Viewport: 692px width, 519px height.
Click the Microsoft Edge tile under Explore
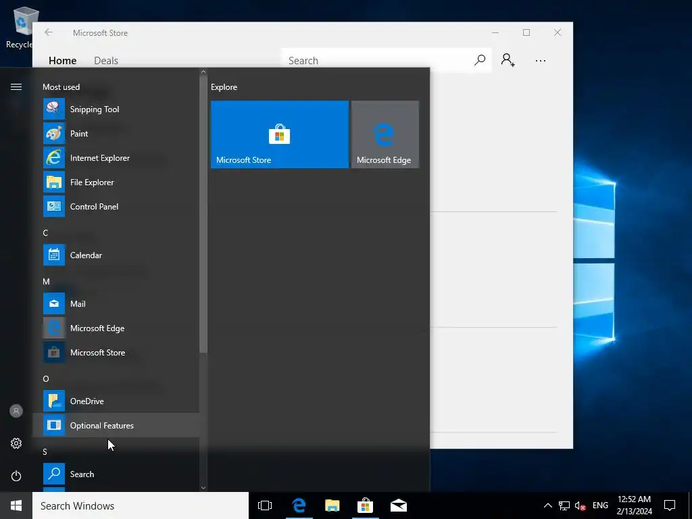point(385,134)
